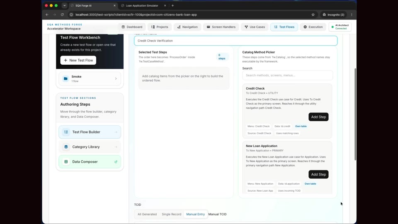Screen dimensions: 398x224
Task: Click New Loan Application's Own table tag
Action: point(310,184)
